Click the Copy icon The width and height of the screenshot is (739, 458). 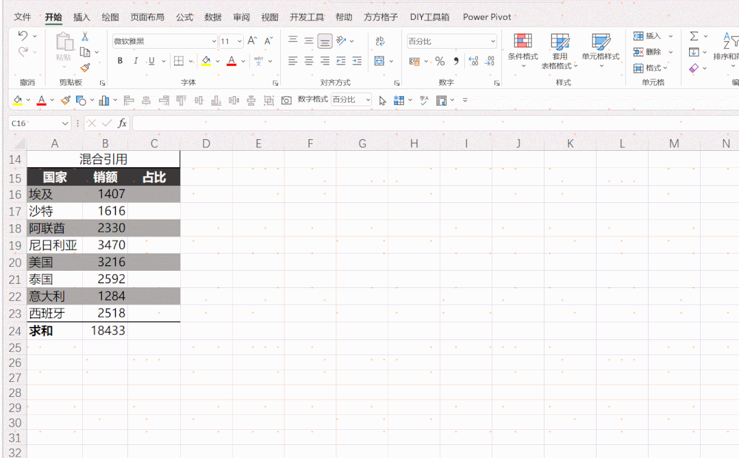(85, 52)
